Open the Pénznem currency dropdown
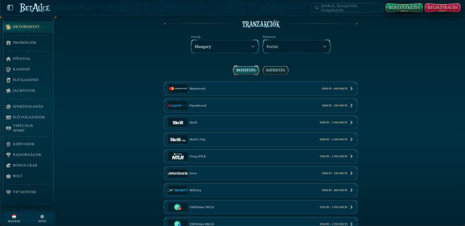Viewport: 465px width, 226px height. click(x=297, y=46)
